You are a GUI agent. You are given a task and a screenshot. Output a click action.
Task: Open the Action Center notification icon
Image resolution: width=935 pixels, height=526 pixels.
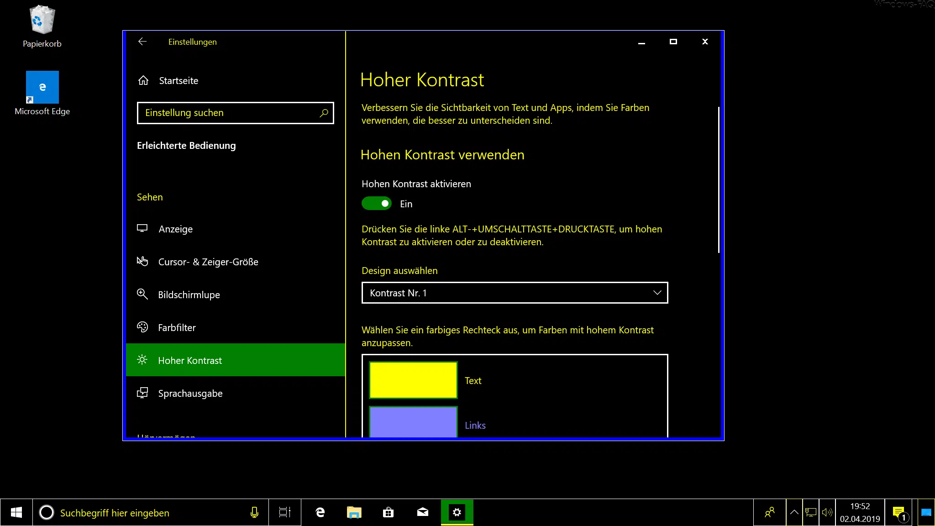click(898, 512)
